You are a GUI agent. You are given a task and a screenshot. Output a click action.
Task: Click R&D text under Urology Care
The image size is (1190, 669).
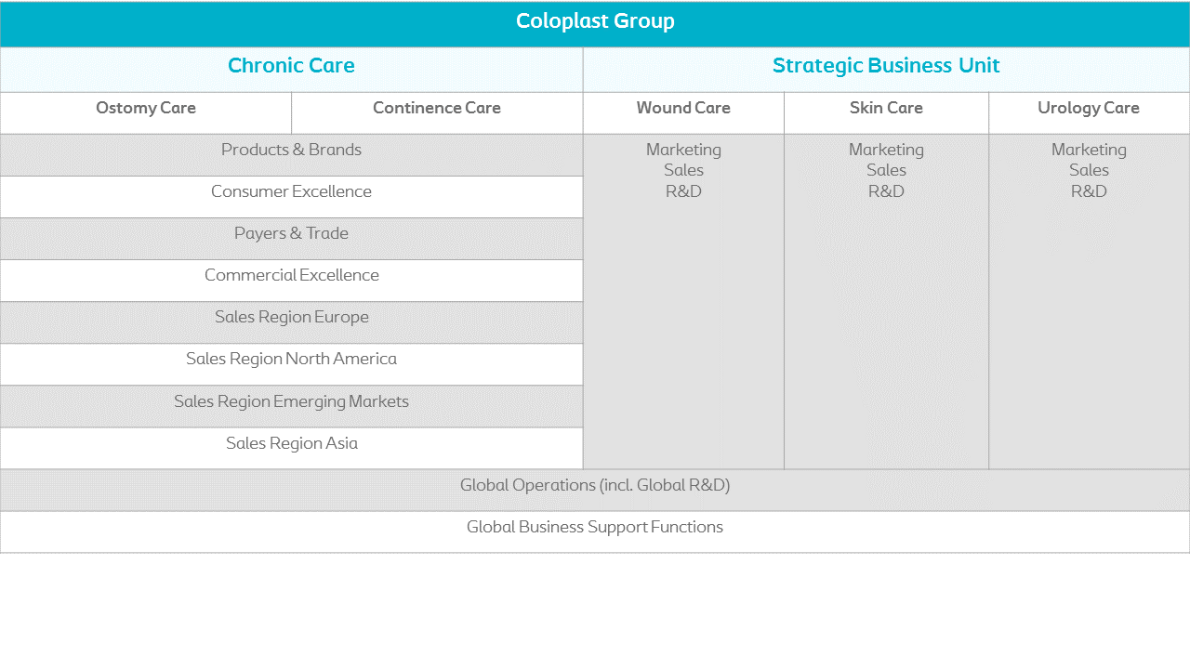point(1089,191)
